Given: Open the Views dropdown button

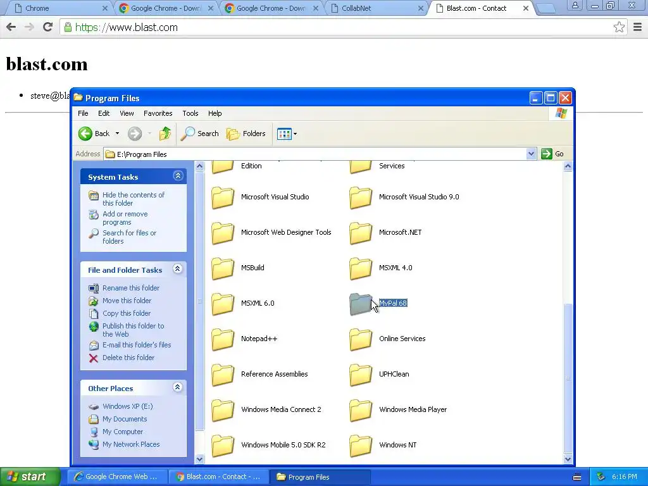Looking at the screenshot, I should [x=287, y=134].
